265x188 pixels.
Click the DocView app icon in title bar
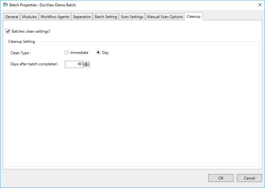pos(5,5)
